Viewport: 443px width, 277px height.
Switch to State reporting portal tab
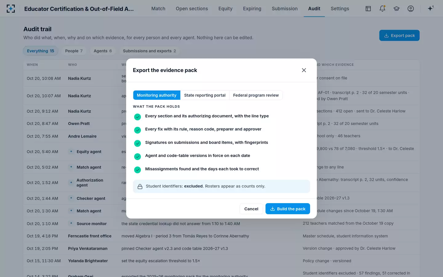(x=205, y=95)
